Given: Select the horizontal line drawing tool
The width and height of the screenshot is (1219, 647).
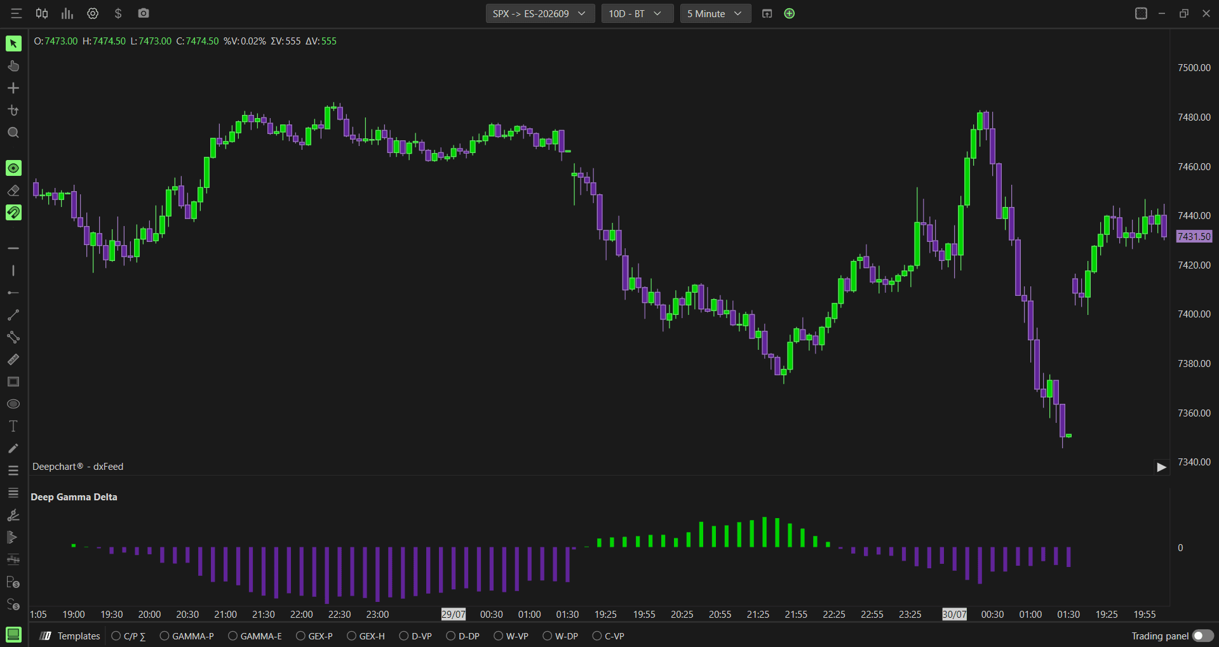Looking at the screenshot, I should [x=13, y=248].
